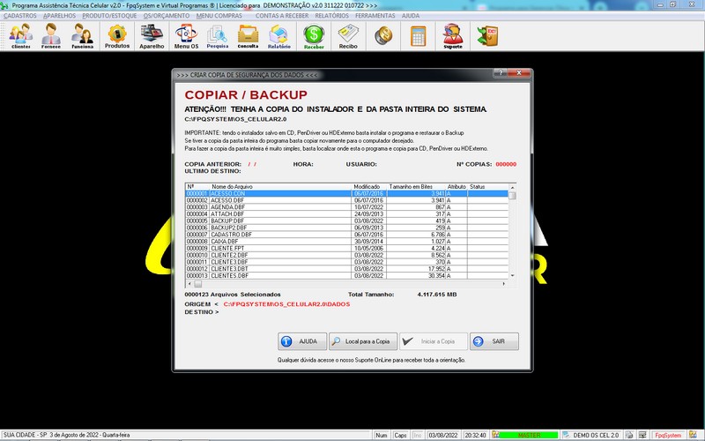The height and width of the screenshot is (441, 705).
Task: Click the red FpqSystem status bar label
Action: (668, 435)
